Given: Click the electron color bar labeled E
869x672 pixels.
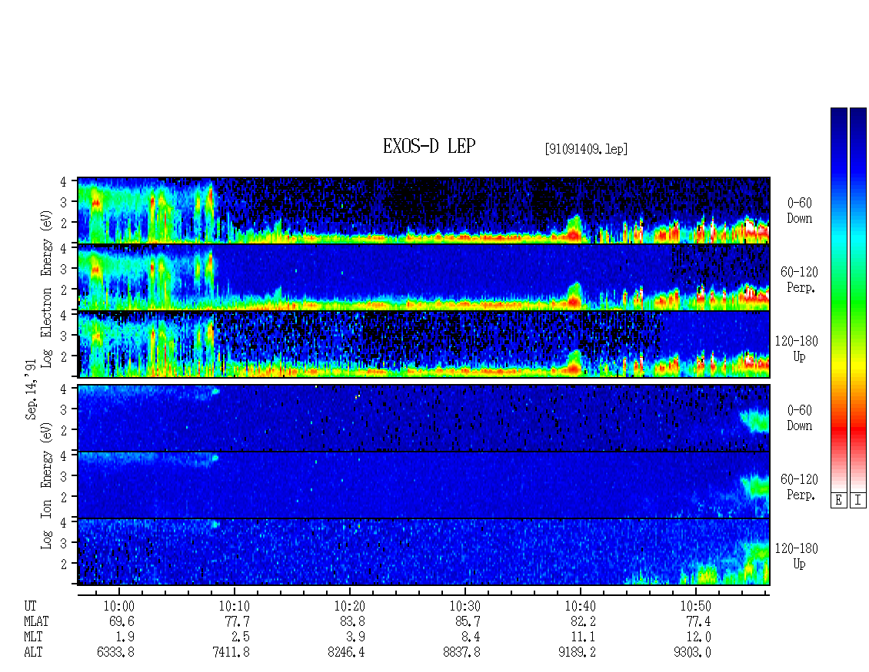Looking at the screenshot, I should point(838,300).
